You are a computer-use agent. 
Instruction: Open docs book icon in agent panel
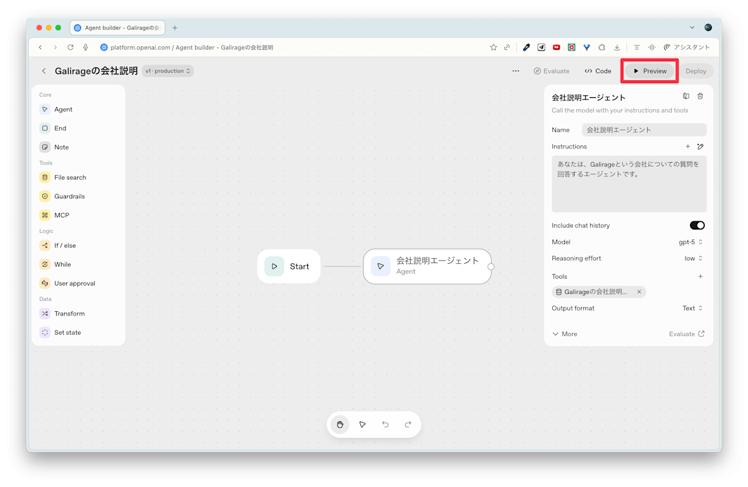(686, 96)
